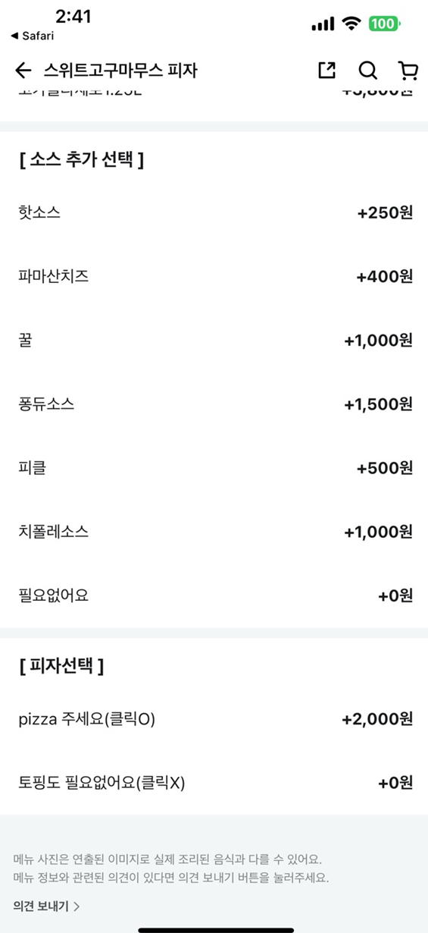
Task: Open the search magnifier icon
Action: click(x=367, y=71)
